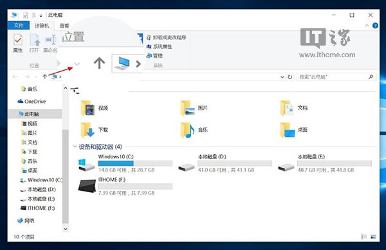The width and height of the screenshot is (386, 250).
Task: Select ITHOME (F:) in navigation tree
Action: click(38, 208)
